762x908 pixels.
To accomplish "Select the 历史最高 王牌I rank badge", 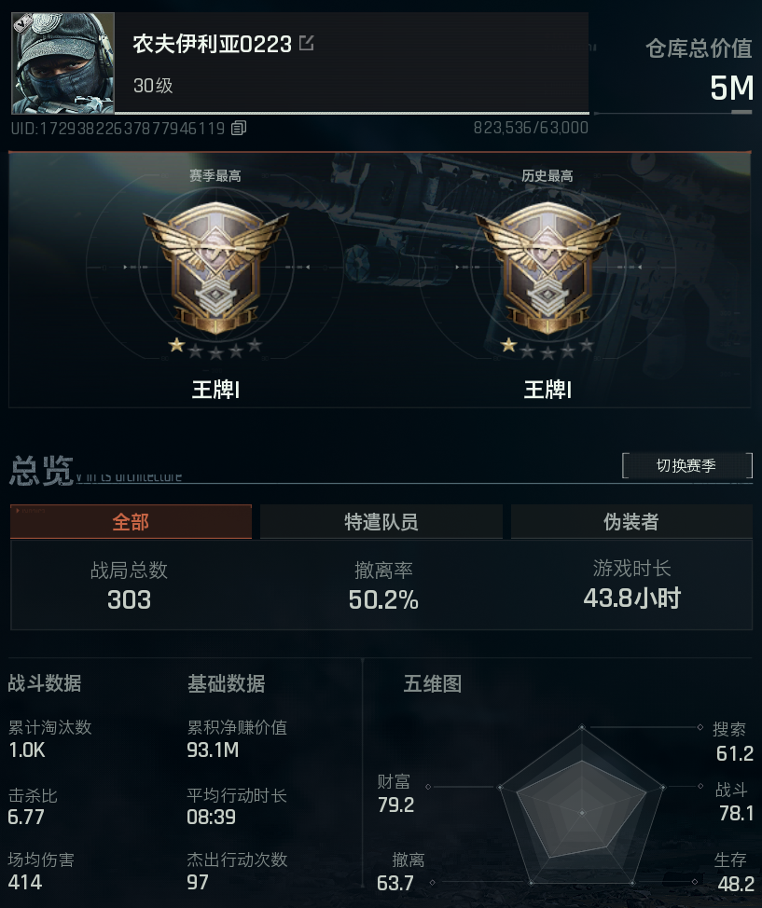I will 547,268.
